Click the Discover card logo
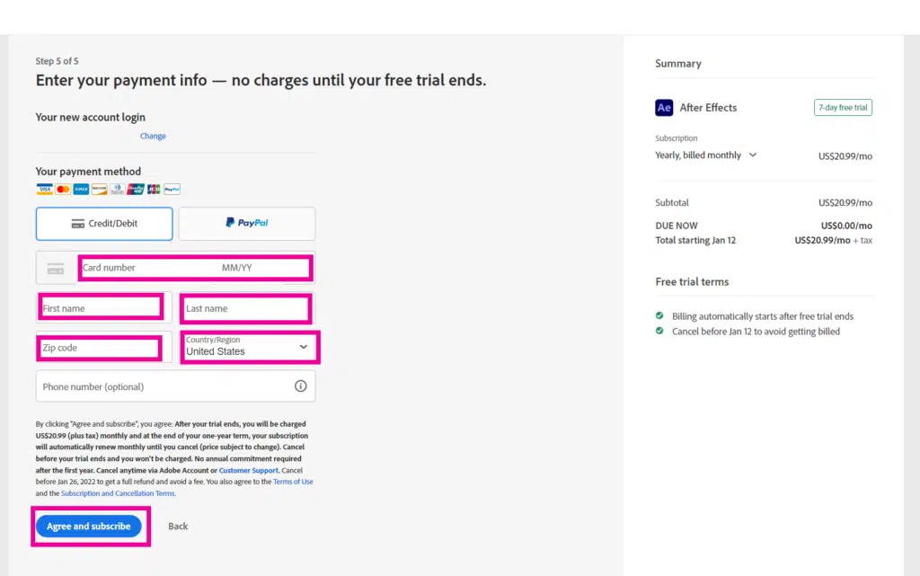This screenshot has height=576, width=920. [x=99, y=190]
